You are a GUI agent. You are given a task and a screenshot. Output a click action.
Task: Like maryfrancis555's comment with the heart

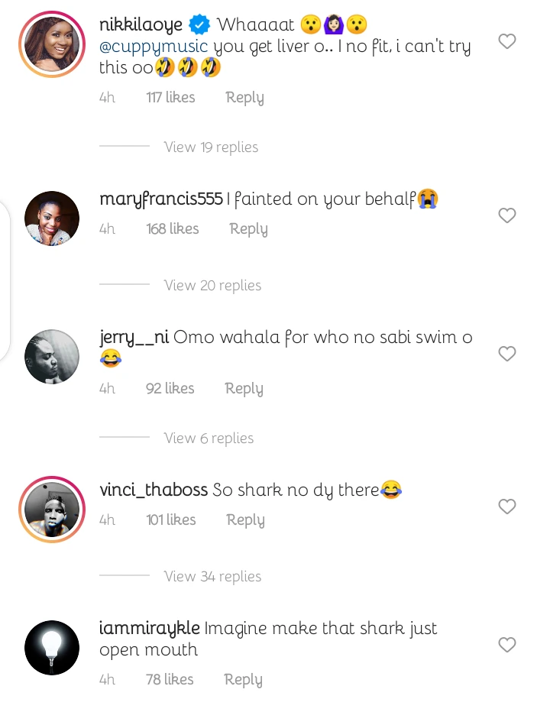tap(507, 215)
